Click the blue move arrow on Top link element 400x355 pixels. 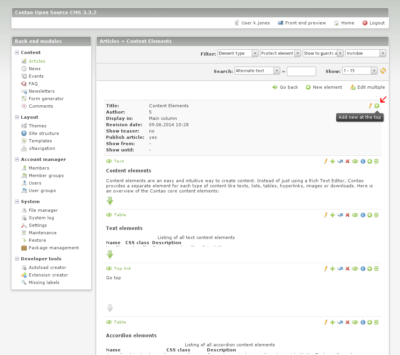pos(340,269)
